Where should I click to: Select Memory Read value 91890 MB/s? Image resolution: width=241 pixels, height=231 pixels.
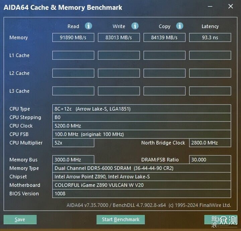(73, 37)
